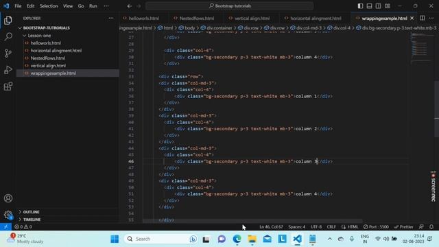Image resolution: width=439 pixels, height=247 pixels.
Task: Click the div.container breadcrumb item
Action: coord(216,28)
